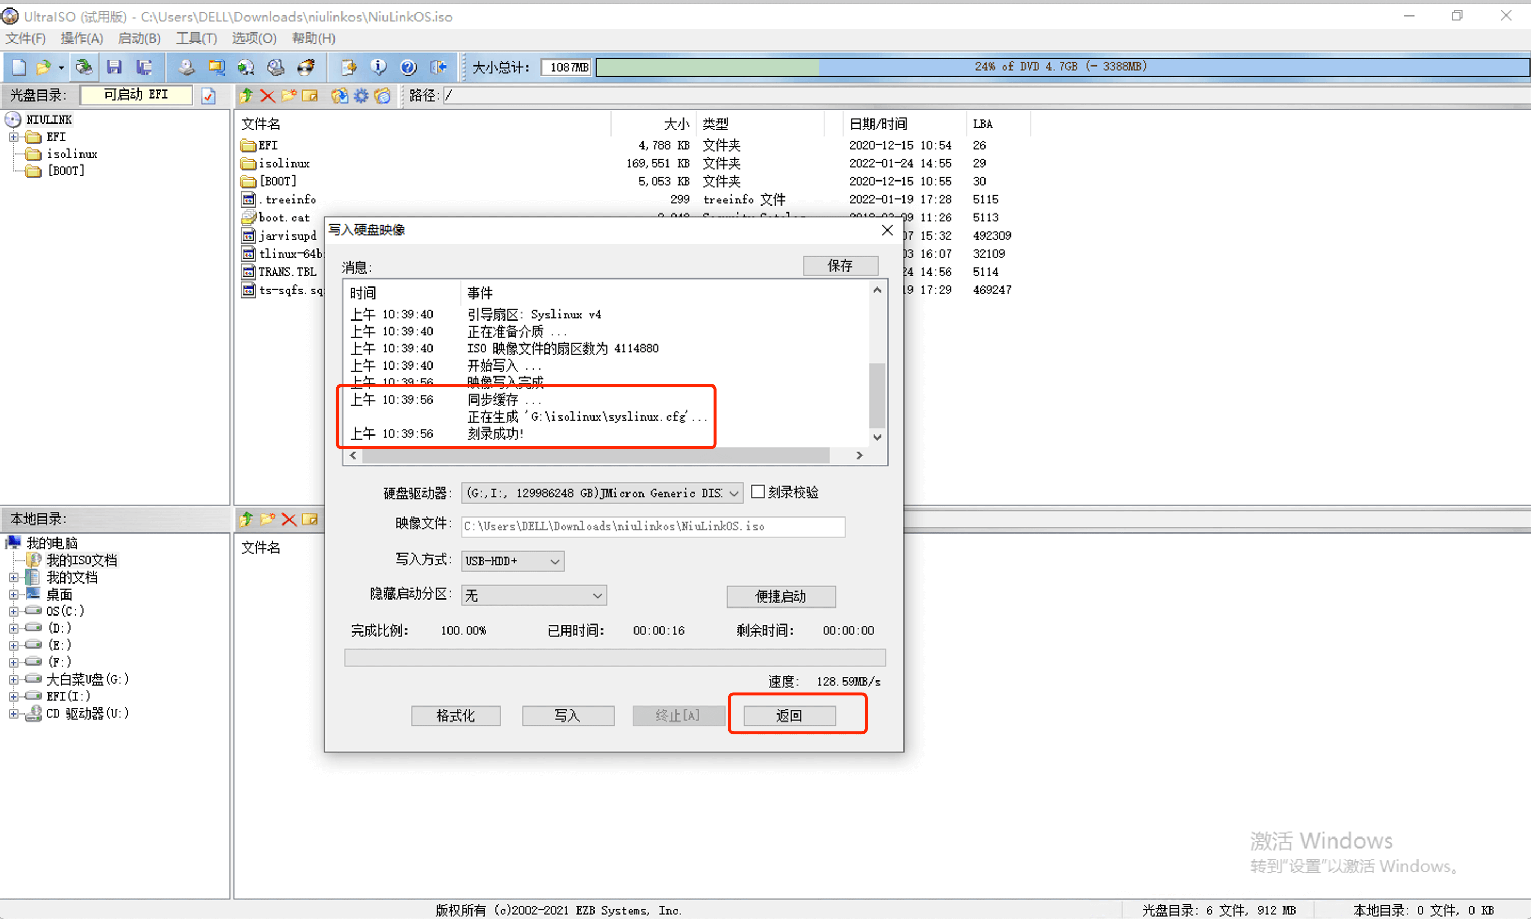Expand the OS(C:) drive node
The image size is (1531, 919).
click(13, 611)
